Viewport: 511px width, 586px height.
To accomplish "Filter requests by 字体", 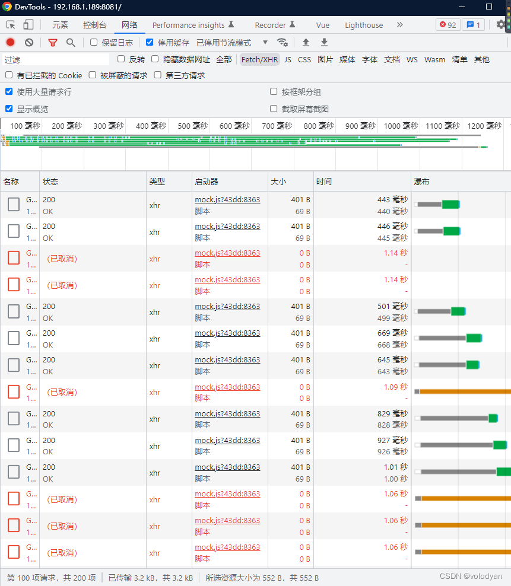I will point(370,59).
